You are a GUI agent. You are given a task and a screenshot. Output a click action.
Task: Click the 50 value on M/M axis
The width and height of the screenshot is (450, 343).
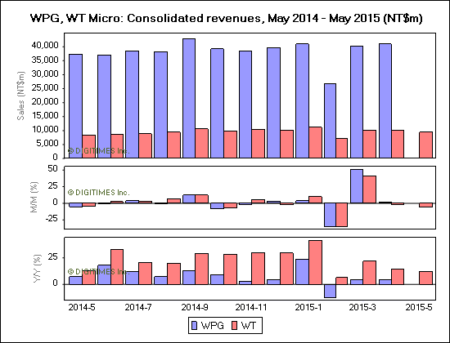coord(53,169)
